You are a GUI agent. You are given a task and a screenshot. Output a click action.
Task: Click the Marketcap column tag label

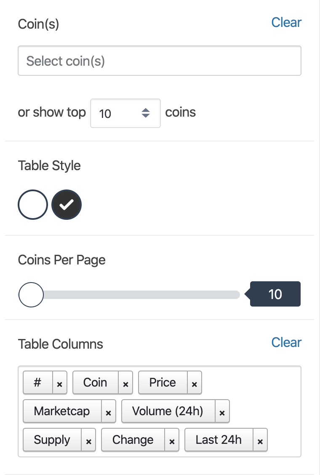pyautogui.click(x=62, y=411)
